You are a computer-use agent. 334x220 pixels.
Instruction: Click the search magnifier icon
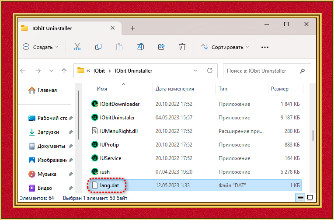302,71
